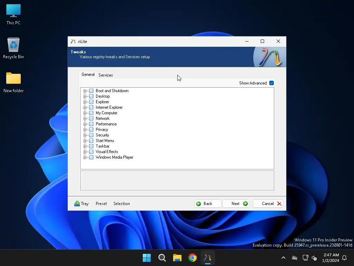Expand the Boot and Shutdown tree node
Screen dimensions: 354x266
pyautogui.click(x=85, y=91)
